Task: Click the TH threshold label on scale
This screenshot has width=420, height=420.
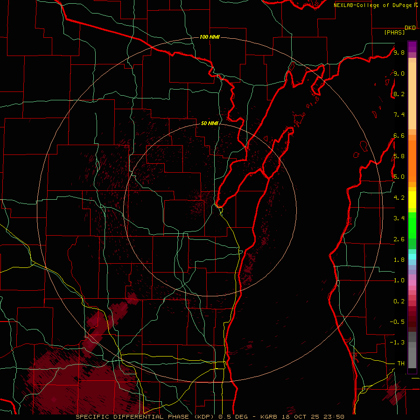Action: click(x=401, y=364)
